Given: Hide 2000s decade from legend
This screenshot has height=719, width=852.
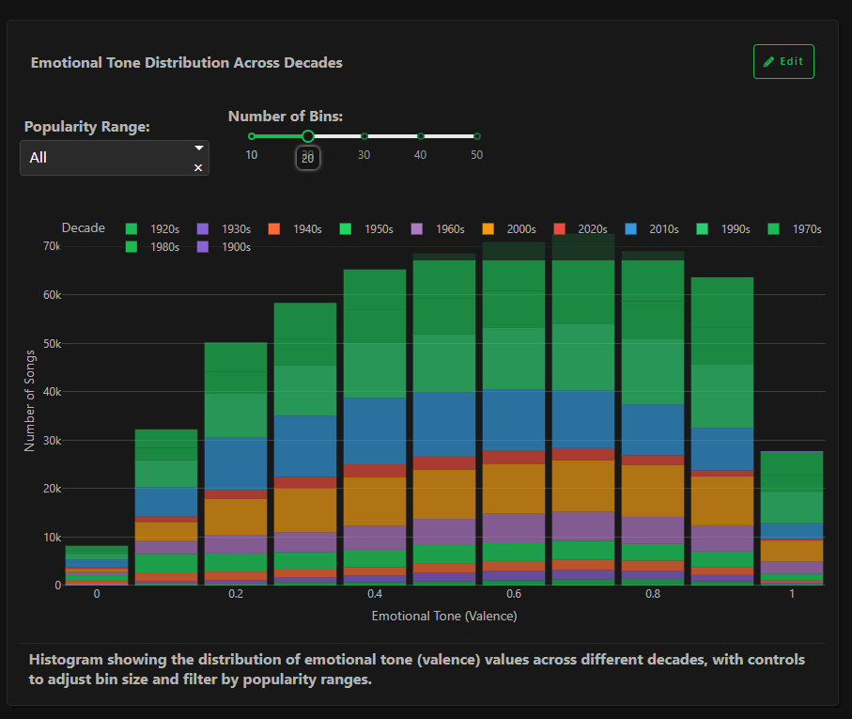Looking at the screenshot, I should [x=509, y=228].
